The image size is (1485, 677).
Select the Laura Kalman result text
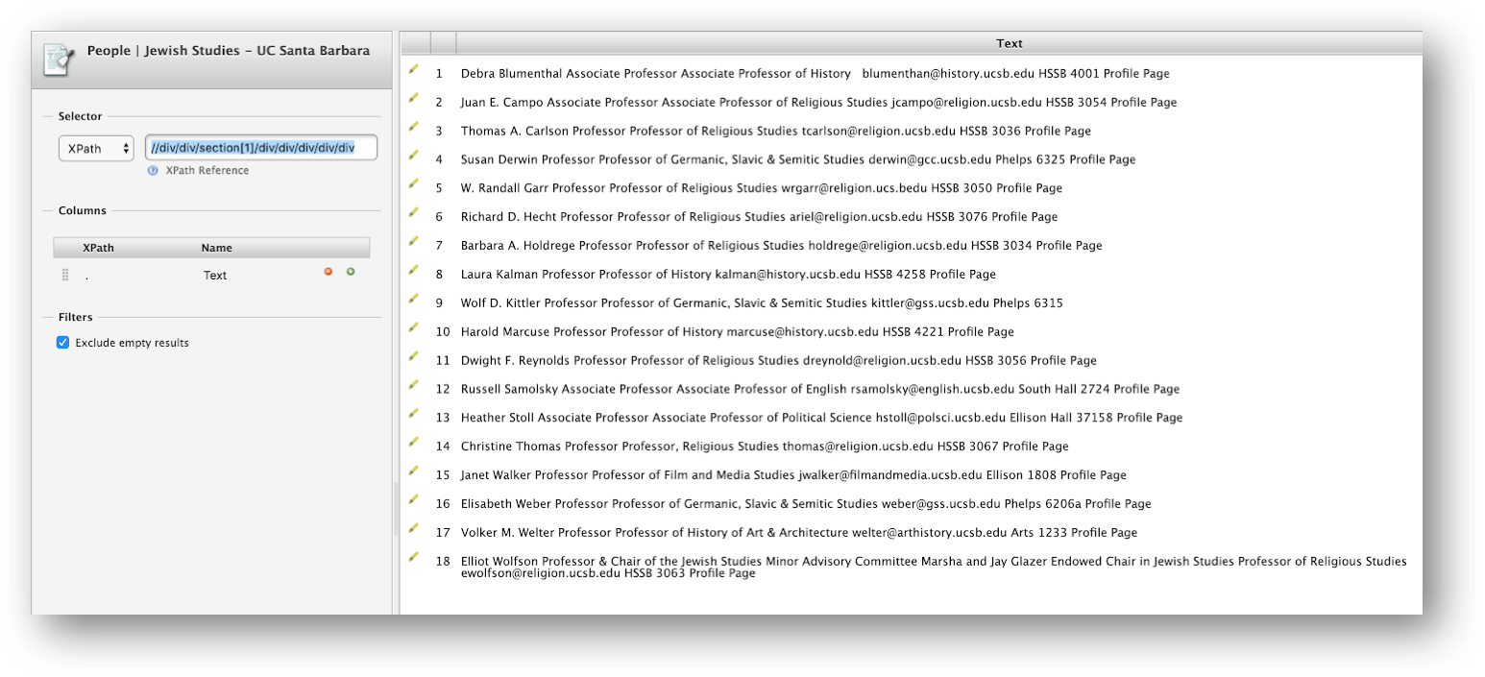(x=728, y=275)
